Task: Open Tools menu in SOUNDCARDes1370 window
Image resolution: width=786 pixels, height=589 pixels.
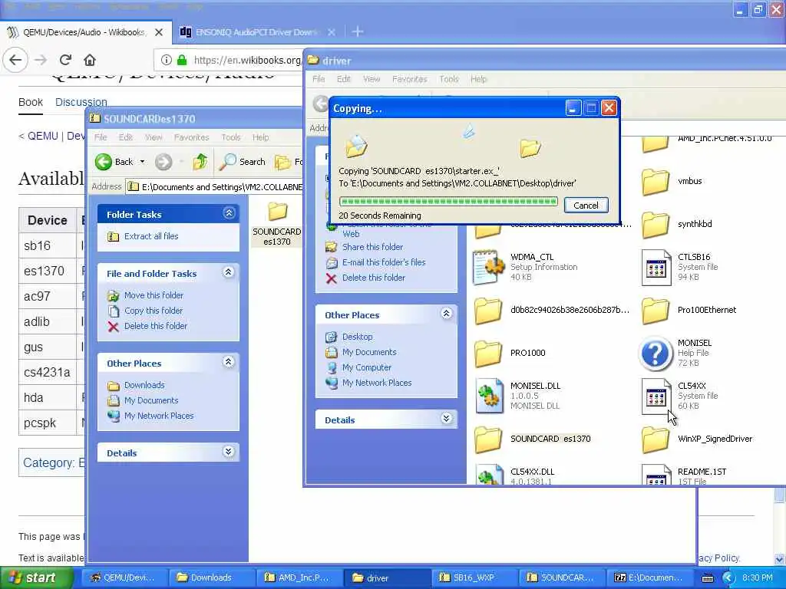Action: click(x=230, y=137)
